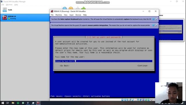Click the mouse integration status icon
Viewport: 186px width, 105px height.
click(146, 100)
